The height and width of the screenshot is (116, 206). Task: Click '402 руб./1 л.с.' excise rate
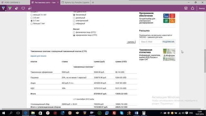tap(68, 83)
